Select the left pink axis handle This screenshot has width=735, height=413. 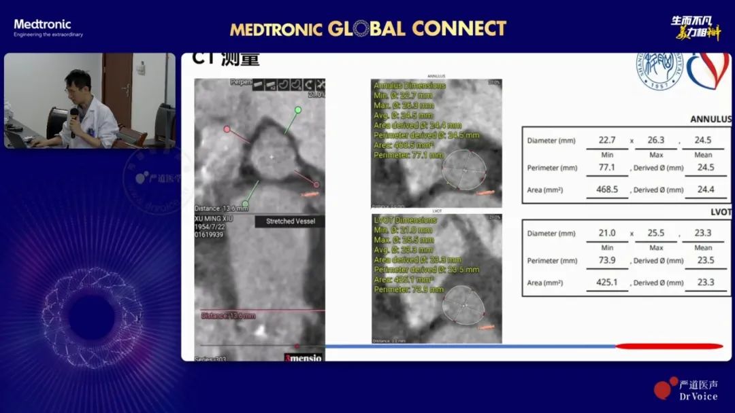(227, 129)
